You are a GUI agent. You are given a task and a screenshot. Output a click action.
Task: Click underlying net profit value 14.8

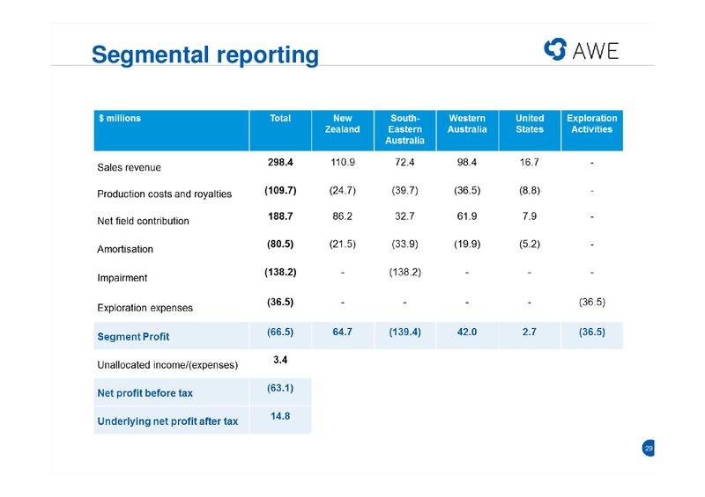280,417
